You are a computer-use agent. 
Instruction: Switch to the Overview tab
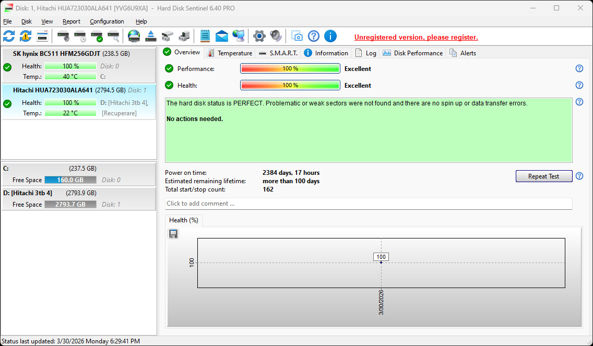[182, 52]
